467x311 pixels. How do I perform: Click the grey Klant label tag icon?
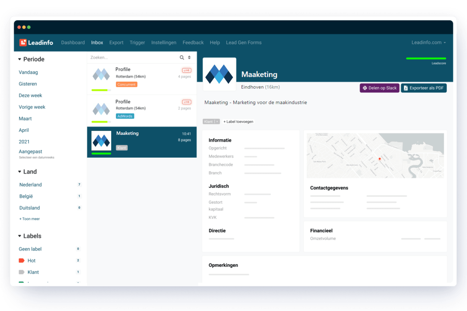(x=21, y=272)
